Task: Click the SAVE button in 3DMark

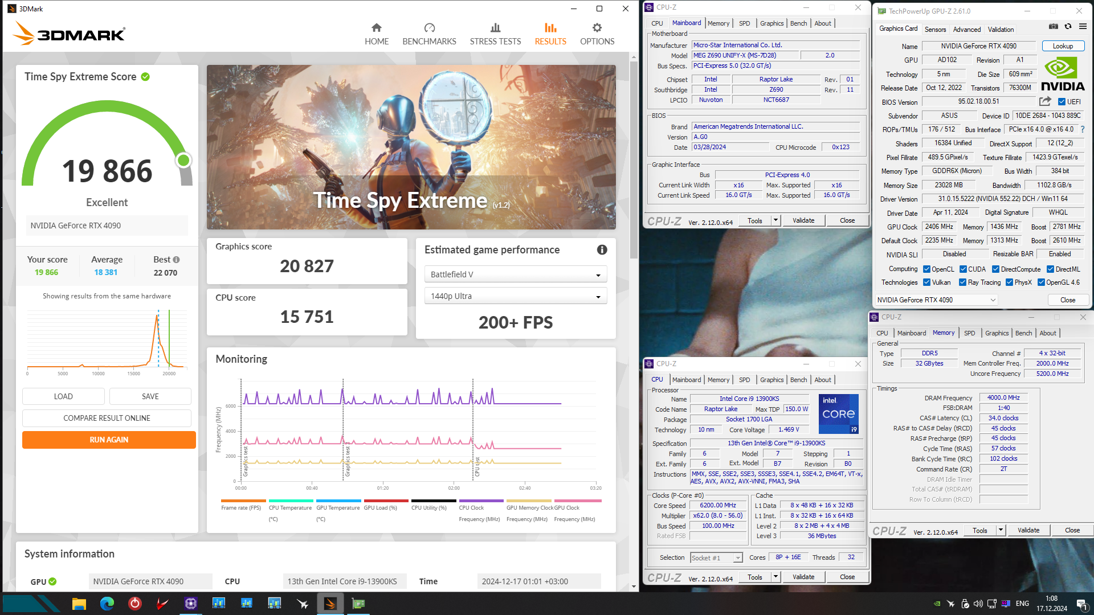Action: point(150,396)
